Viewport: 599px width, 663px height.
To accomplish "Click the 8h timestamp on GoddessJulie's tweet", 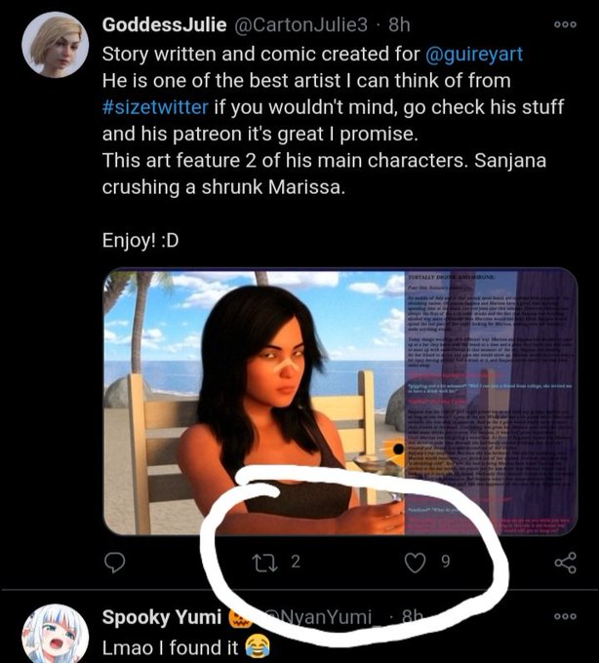I will point(399,25).
